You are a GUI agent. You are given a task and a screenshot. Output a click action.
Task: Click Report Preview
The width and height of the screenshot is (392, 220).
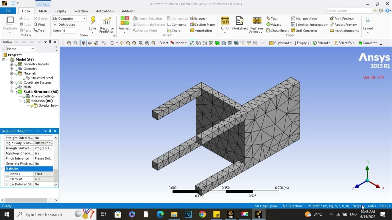[x=343, y=24]
